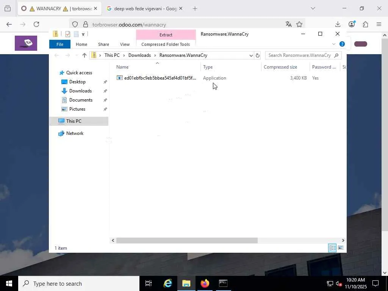Go up one folder with up arrow
Viewport: 388px width, 291px height.
coord(84,55)
